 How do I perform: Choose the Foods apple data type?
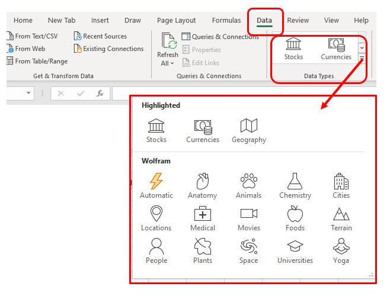coord(295,218)
